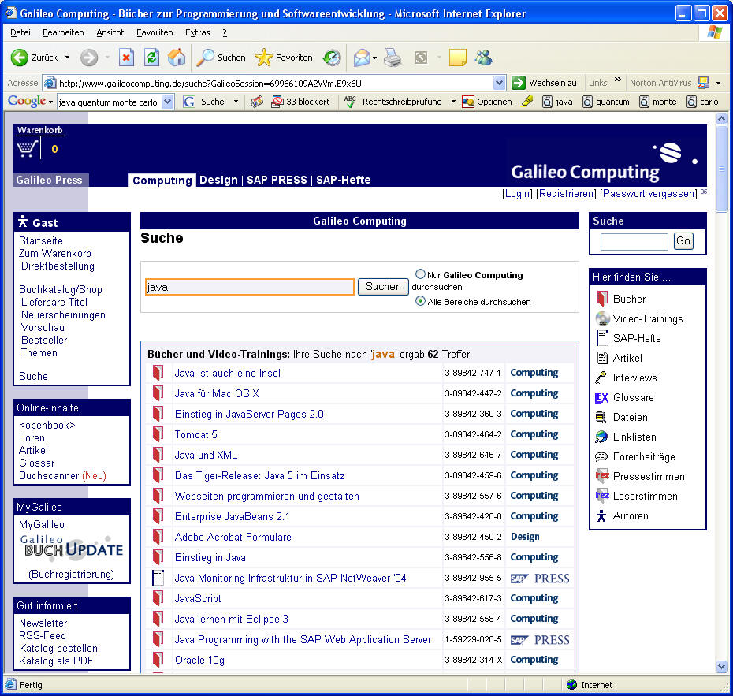
Task: Select 'Nur Galileo Computing durchsuchen' radio button
Action: click(420, 274)
